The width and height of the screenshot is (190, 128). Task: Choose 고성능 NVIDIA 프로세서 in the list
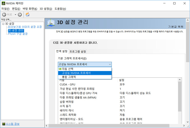click(85, 73)
